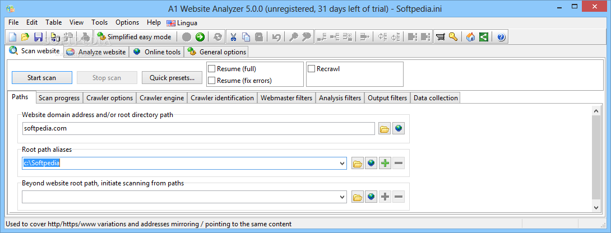Click the key registration icon
Screen dimensions: 611x233
pos(453,37)
